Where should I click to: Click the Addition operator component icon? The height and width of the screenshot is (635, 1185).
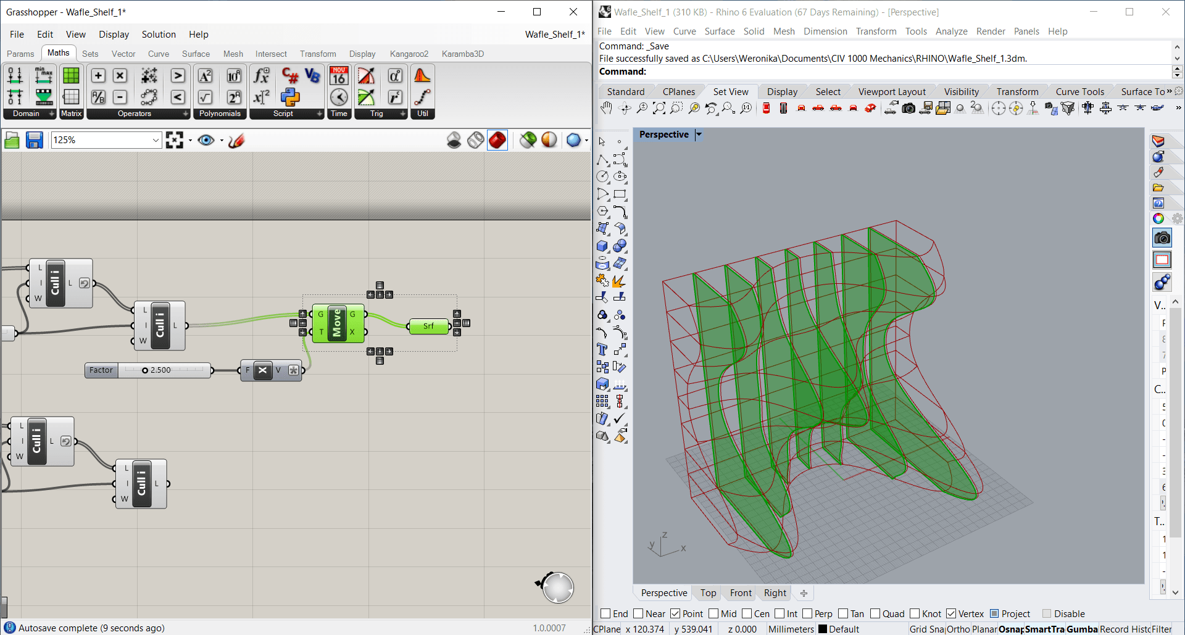click(98, 75)
